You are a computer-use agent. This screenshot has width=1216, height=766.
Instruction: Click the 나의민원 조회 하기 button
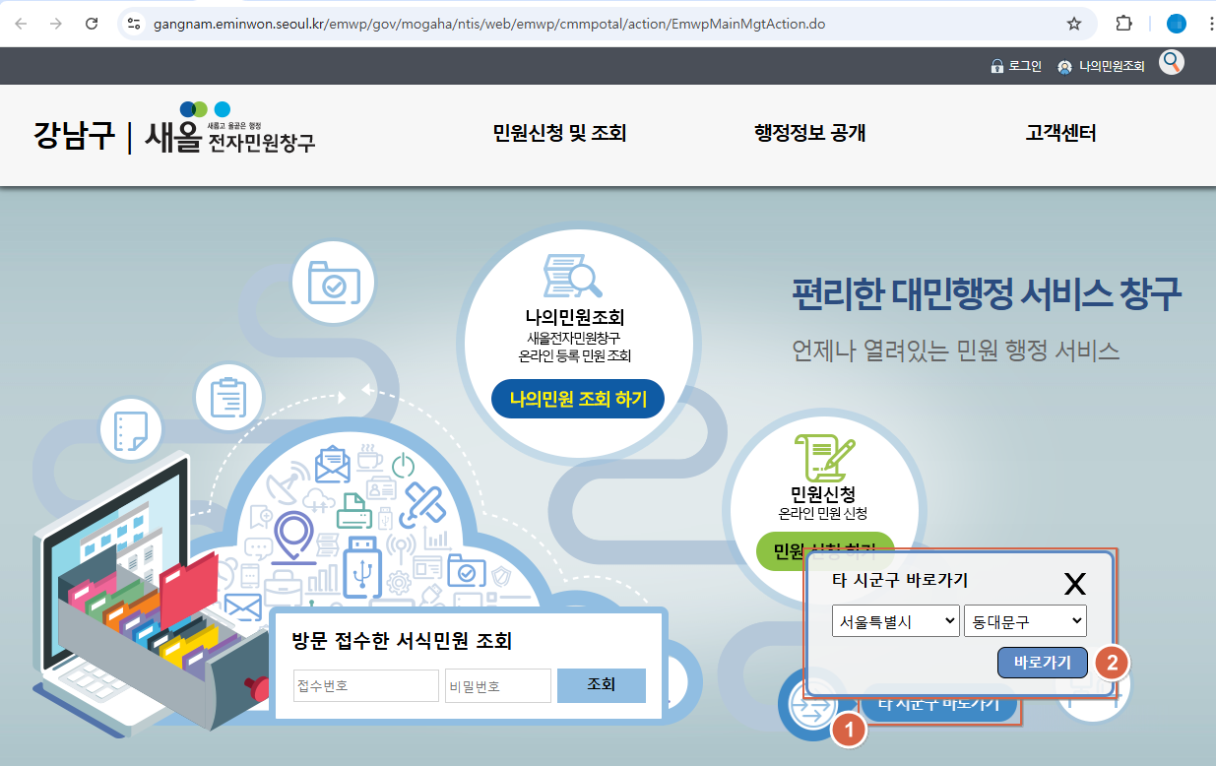click(577, 399)
